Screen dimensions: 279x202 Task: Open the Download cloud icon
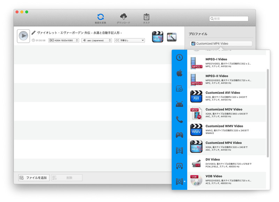pyautogui.click(x=123, y=17)
